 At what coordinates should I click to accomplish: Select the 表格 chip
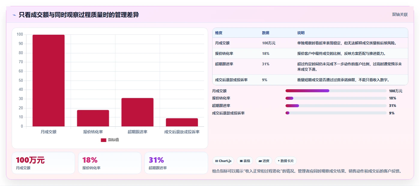click(x=245, y=161)
